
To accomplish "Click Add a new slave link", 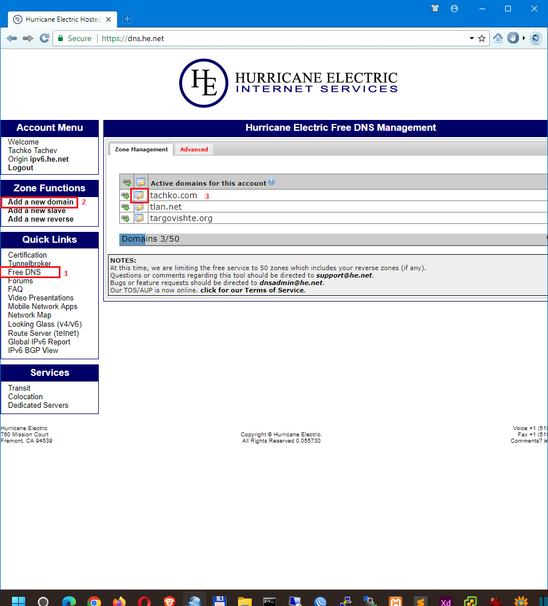I will click(x=37, y=211).
